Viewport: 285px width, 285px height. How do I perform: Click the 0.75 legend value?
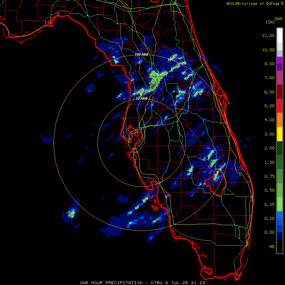click(269, 176)
